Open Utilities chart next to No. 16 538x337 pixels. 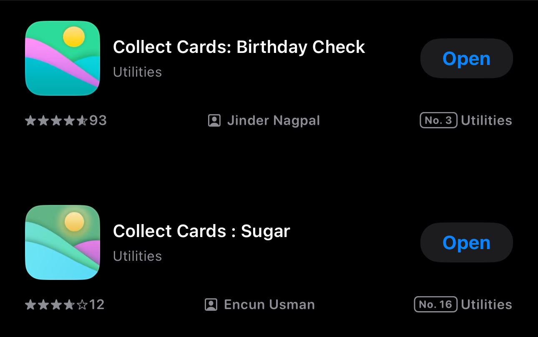pos(486,305)
